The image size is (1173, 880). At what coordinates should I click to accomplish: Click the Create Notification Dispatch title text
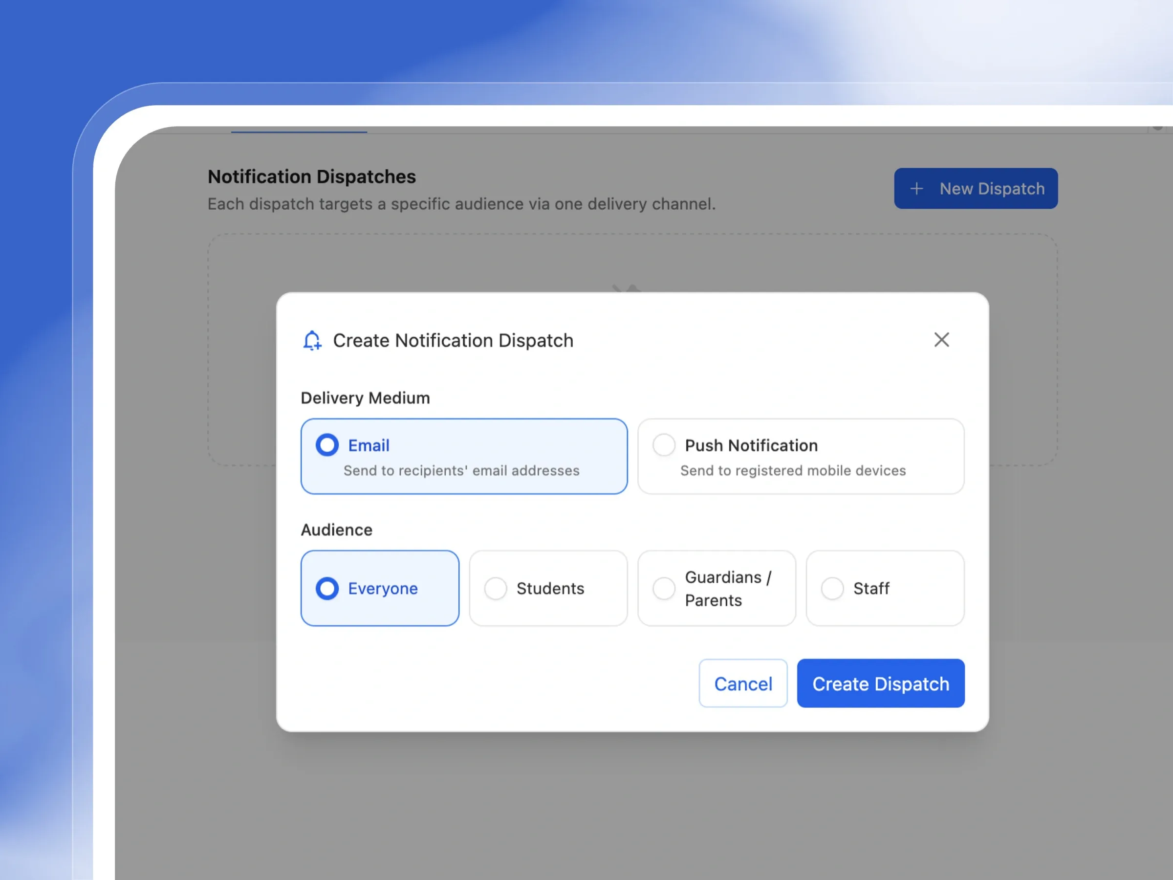[x=454, y=340]
